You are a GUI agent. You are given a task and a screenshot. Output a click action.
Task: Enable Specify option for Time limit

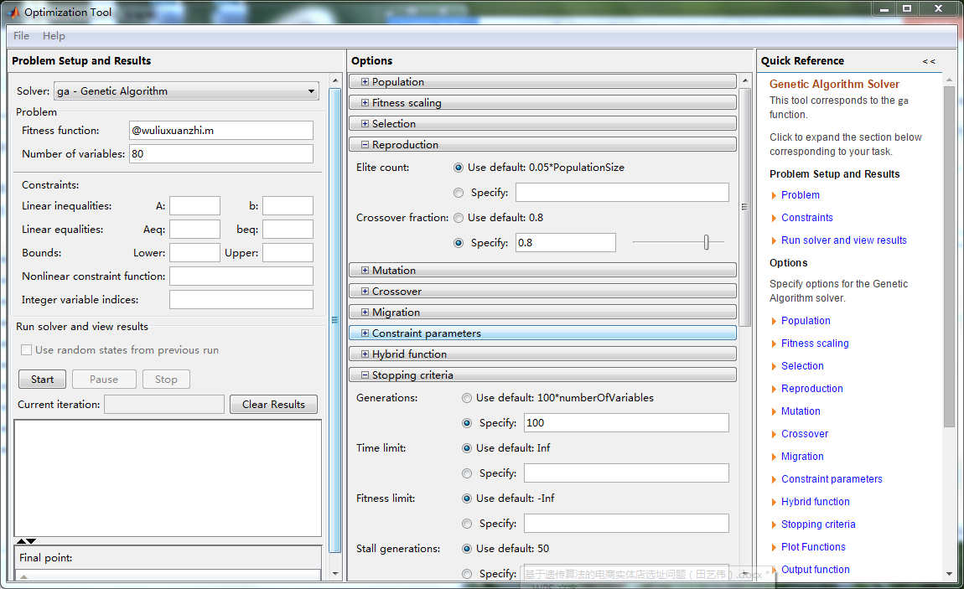click(467, 473)
